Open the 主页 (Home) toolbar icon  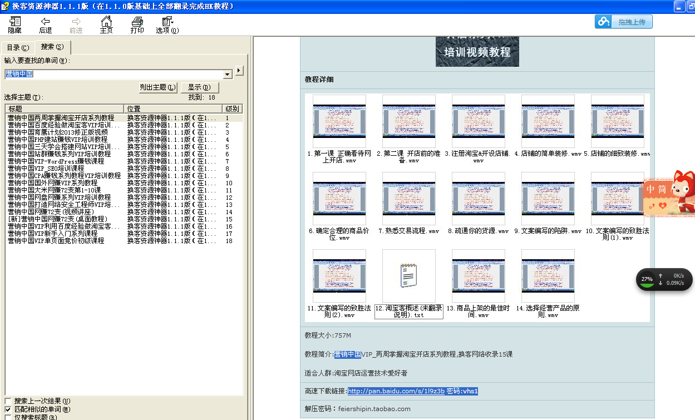coord(106,25)
